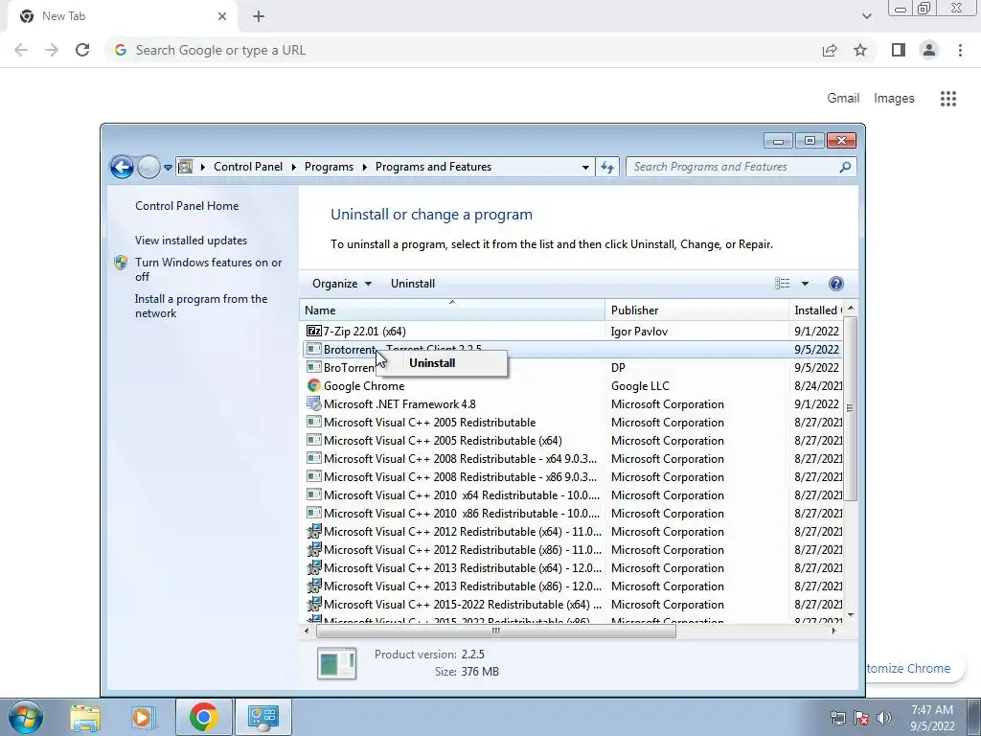Bookmark this tab with the star icon
The height and width of the screenshot is (736, 981).
click(860, 50)
